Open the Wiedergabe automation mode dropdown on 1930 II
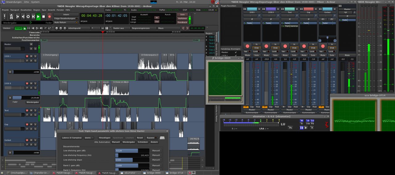Image resolution: width=395 pixels, height=175 pixels. point(33,102)
